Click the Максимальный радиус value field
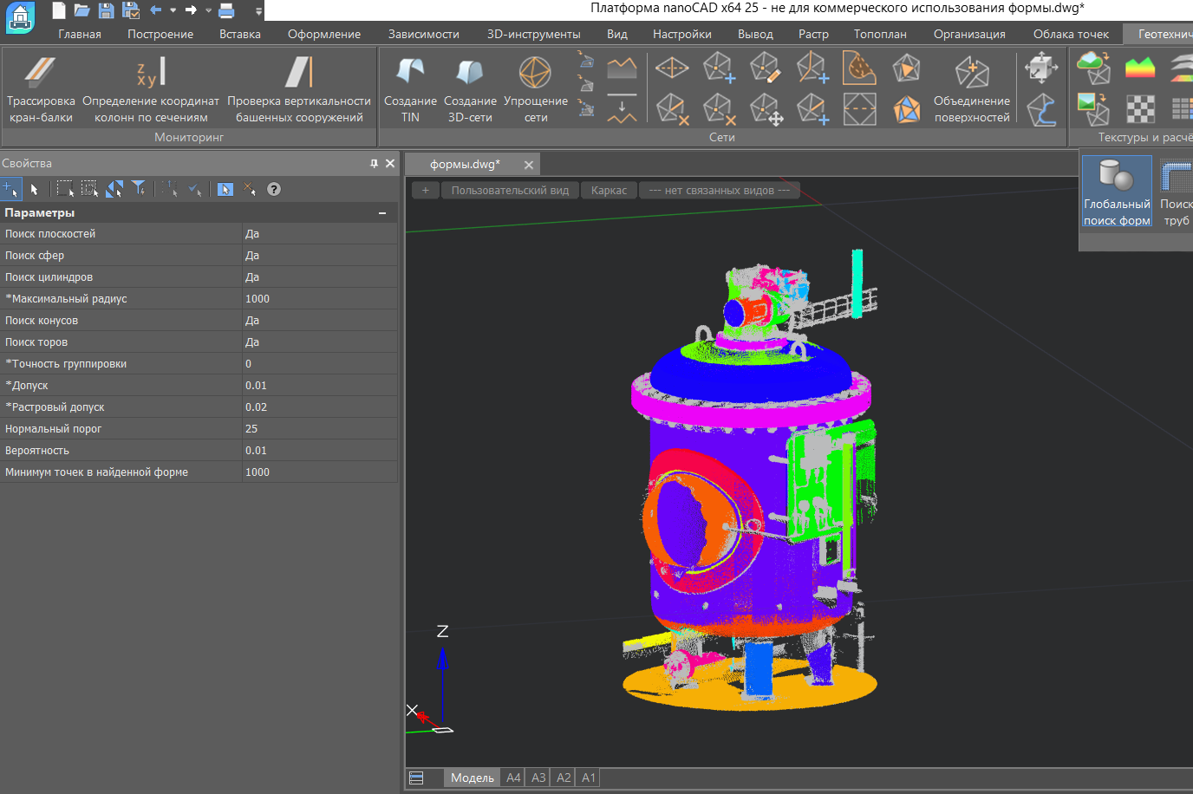This screenshot has width=1193, height=794. tap(319, 299)
